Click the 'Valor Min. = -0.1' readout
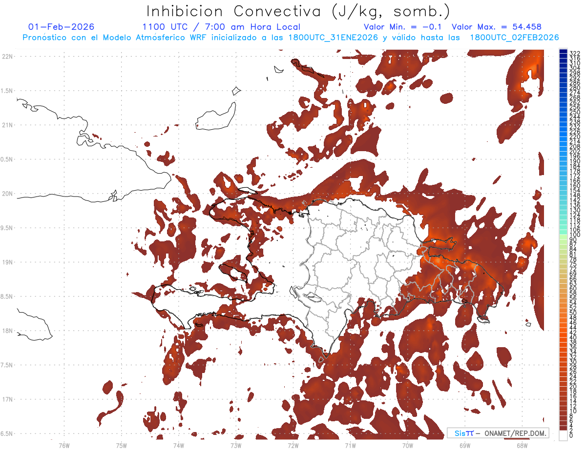Viewport: 586px width, 452px height. click(x=403, y=27)
